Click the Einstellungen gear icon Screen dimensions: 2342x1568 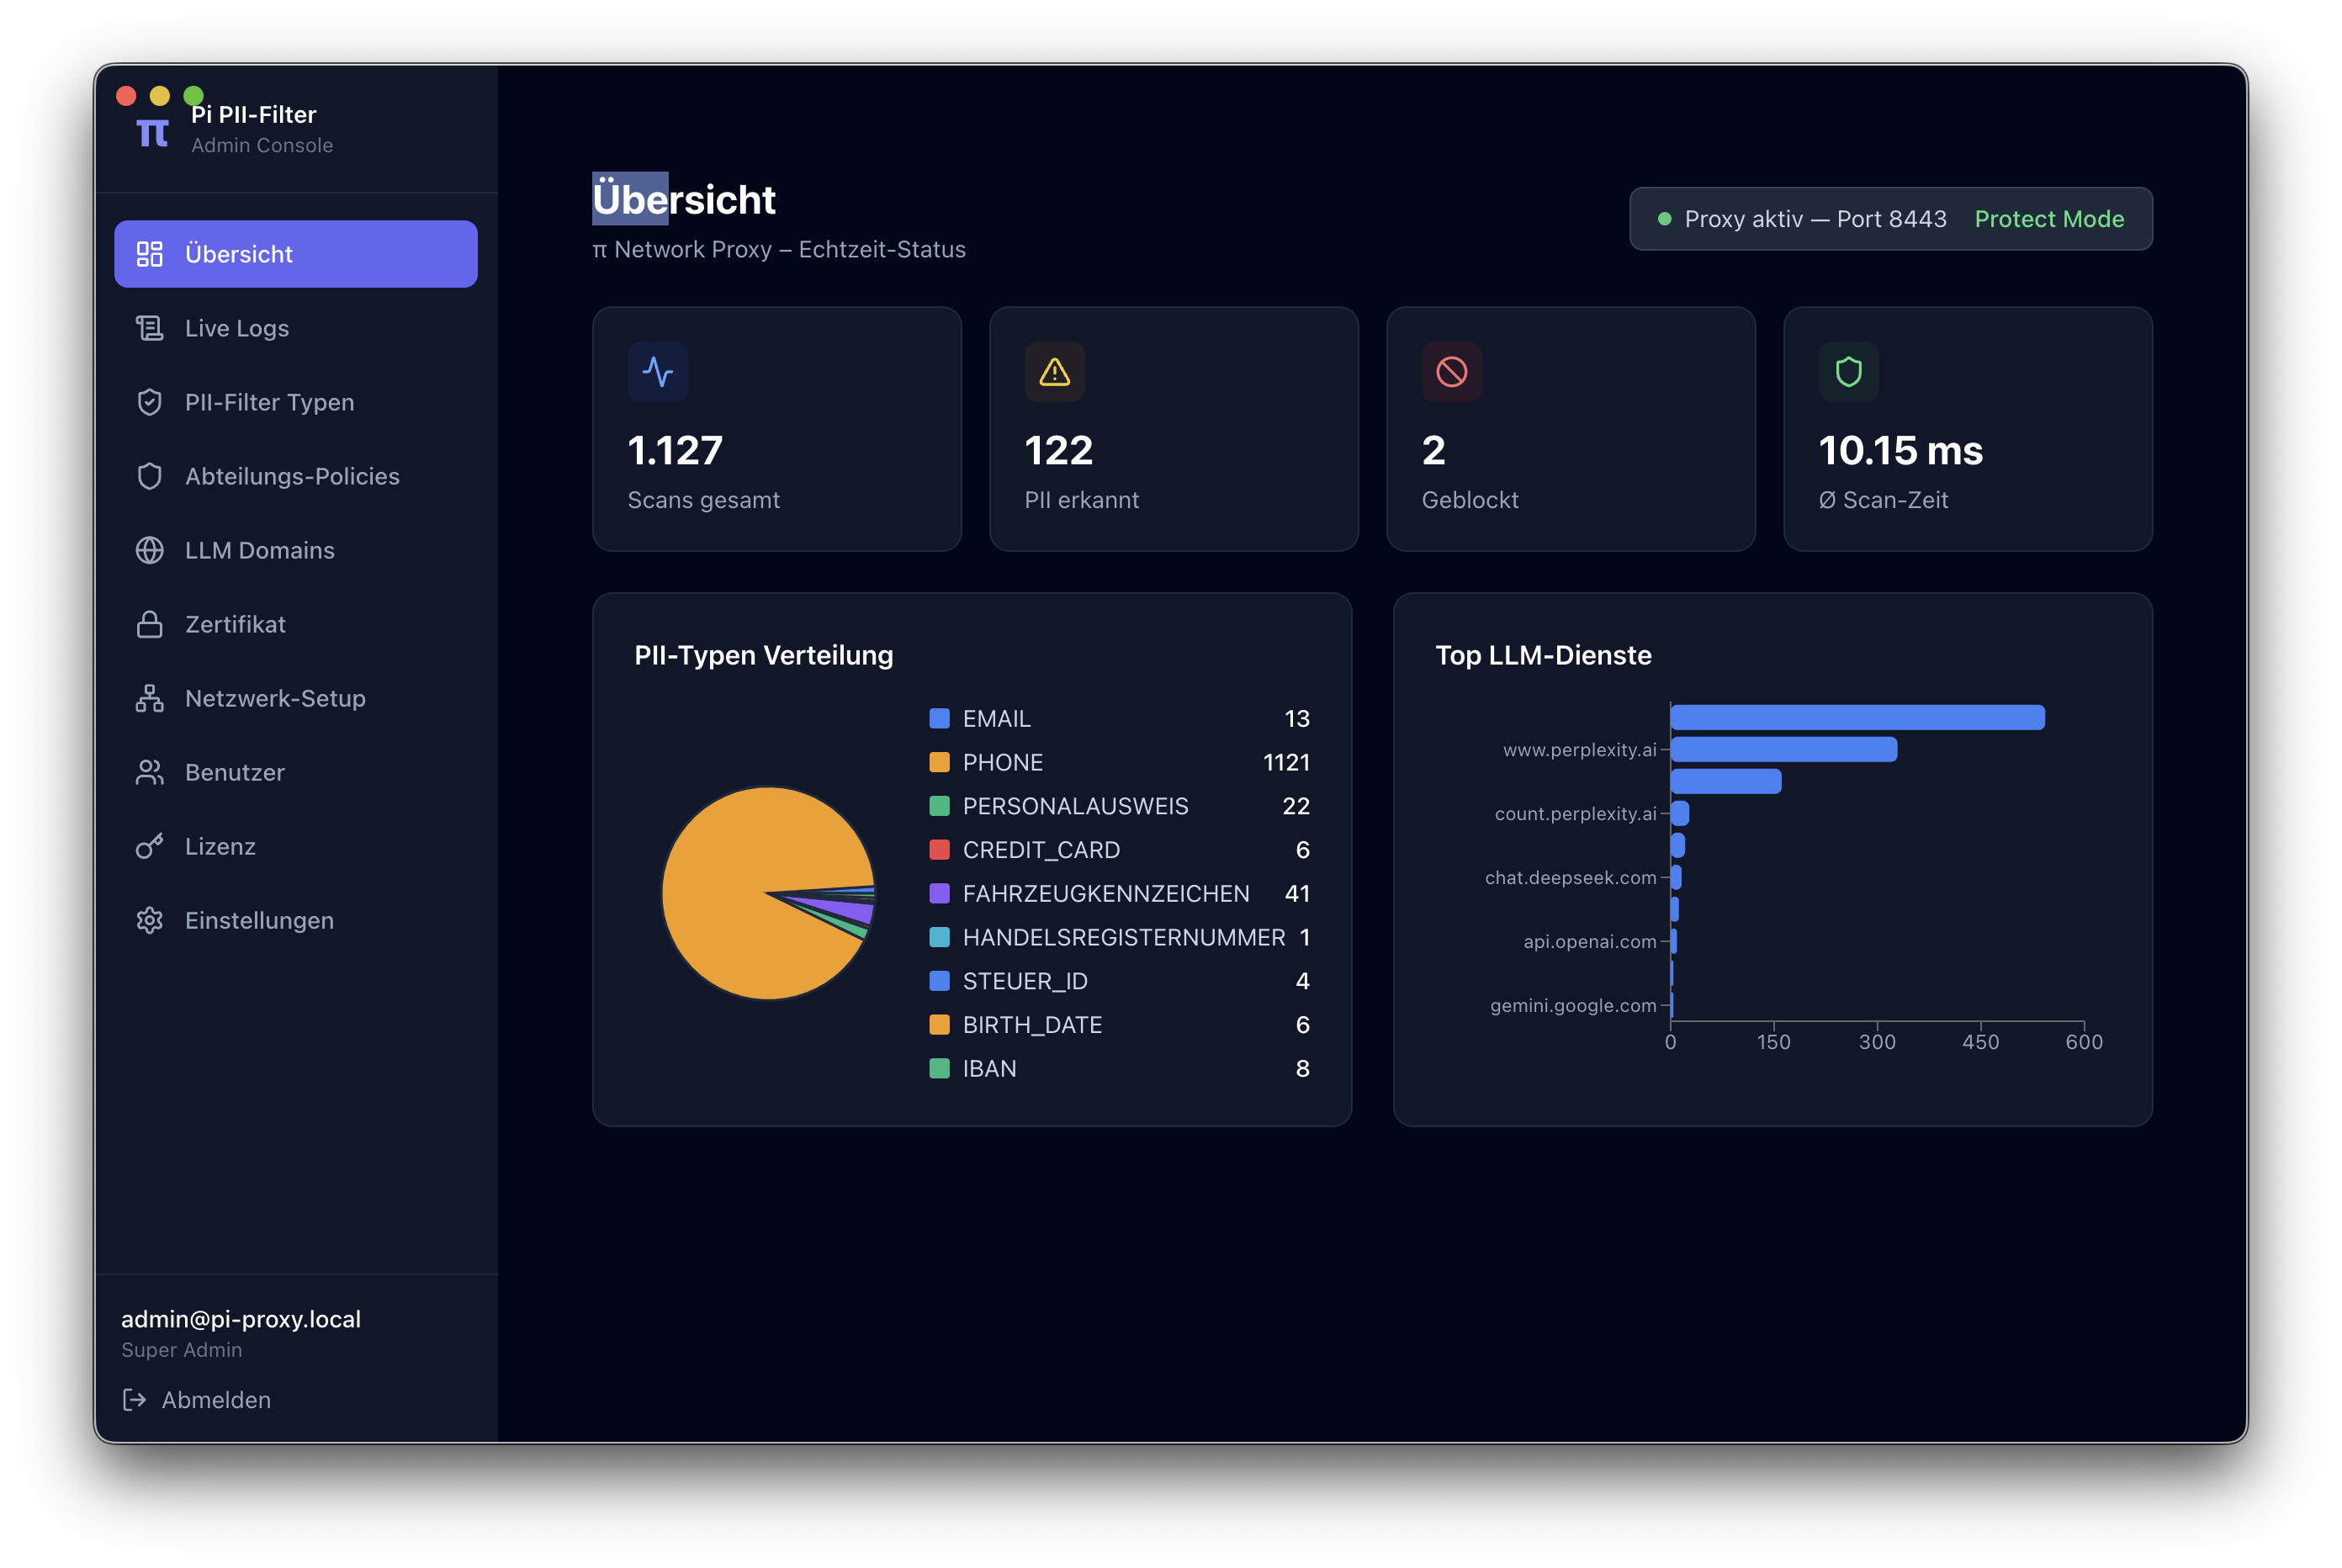tap(149, 920)
